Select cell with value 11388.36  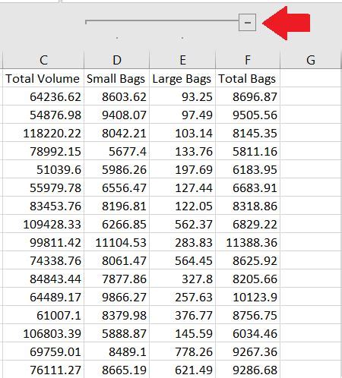248,242
